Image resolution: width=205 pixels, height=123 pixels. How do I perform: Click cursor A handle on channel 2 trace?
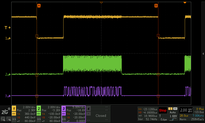pyautogui.click(x=37, y=75)
